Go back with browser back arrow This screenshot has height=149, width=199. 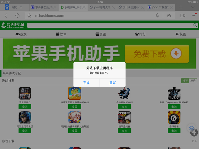point(6,16)
